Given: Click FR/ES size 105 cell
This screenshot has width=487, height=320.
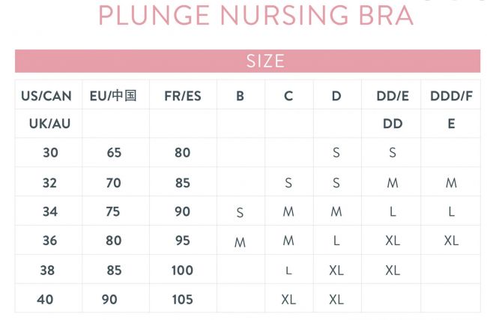Looking at the screenshot, I should 183,300.
